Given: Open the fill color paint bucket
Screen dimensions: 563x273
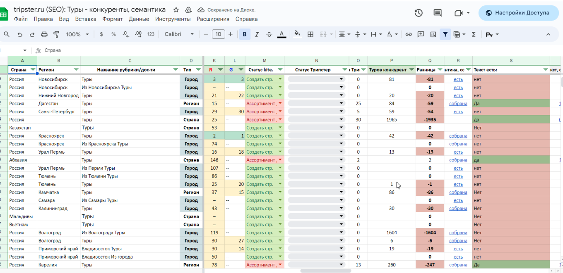Looking at the screenshot, I should tap(297, 34).
